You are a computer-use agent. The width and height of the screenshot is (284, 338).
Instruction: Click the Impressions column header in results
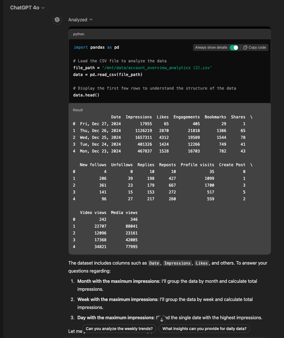139,117
